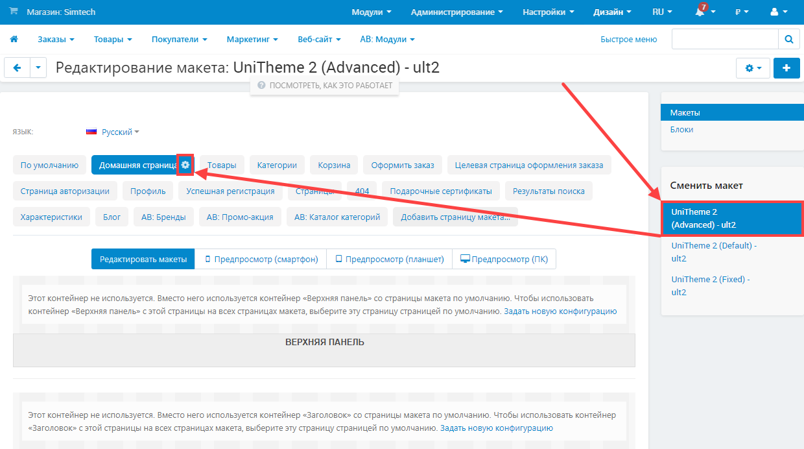Click the quick search input field
The height and width of the screenshot is (449, 804).
(x=724, y=40)
